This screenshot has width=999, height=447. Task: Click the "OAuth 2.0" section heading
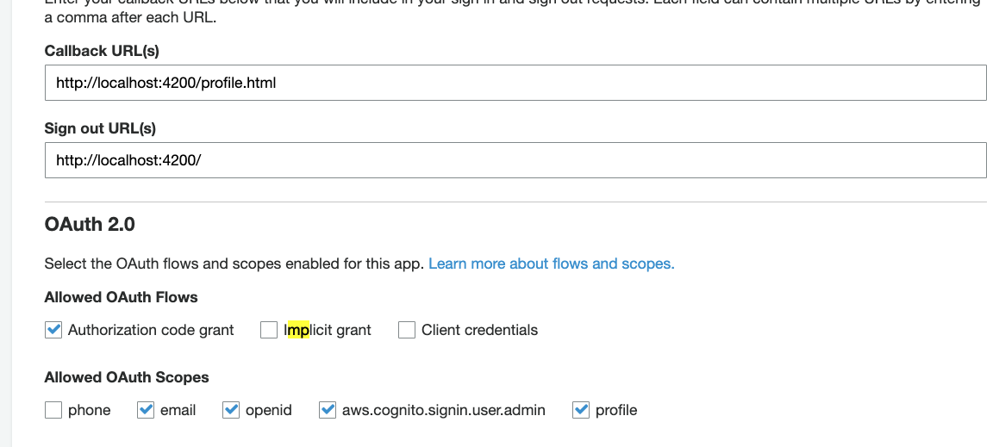(90, 225)
